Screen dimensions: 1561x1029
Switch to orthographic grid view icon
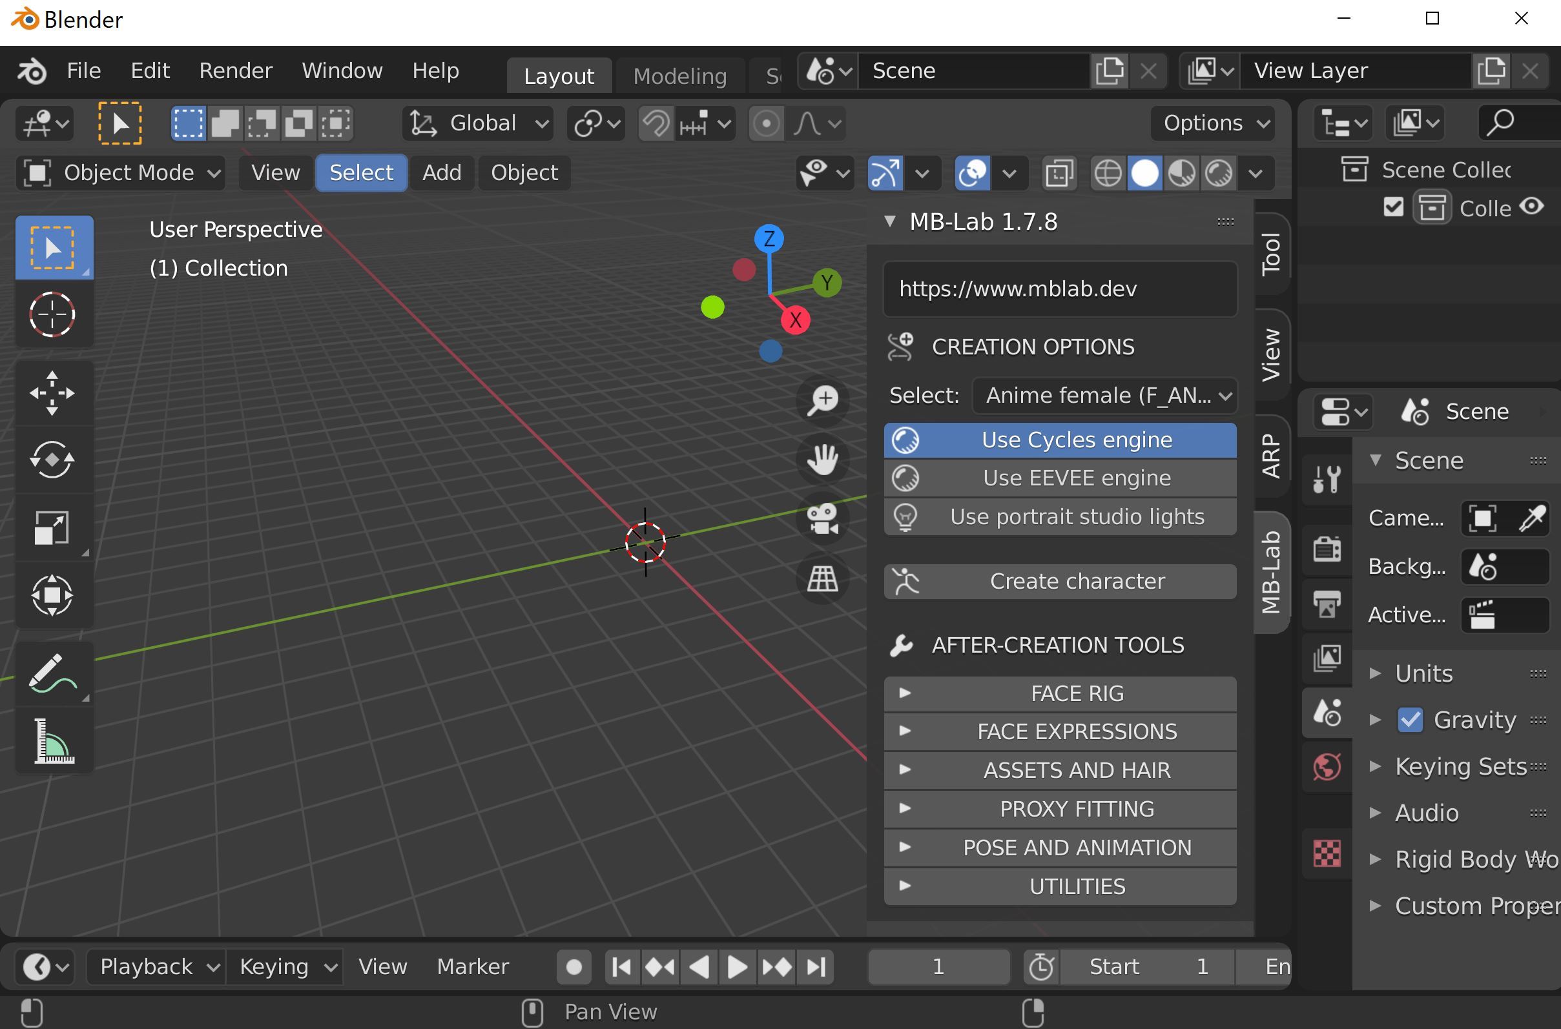click(823, 578)
